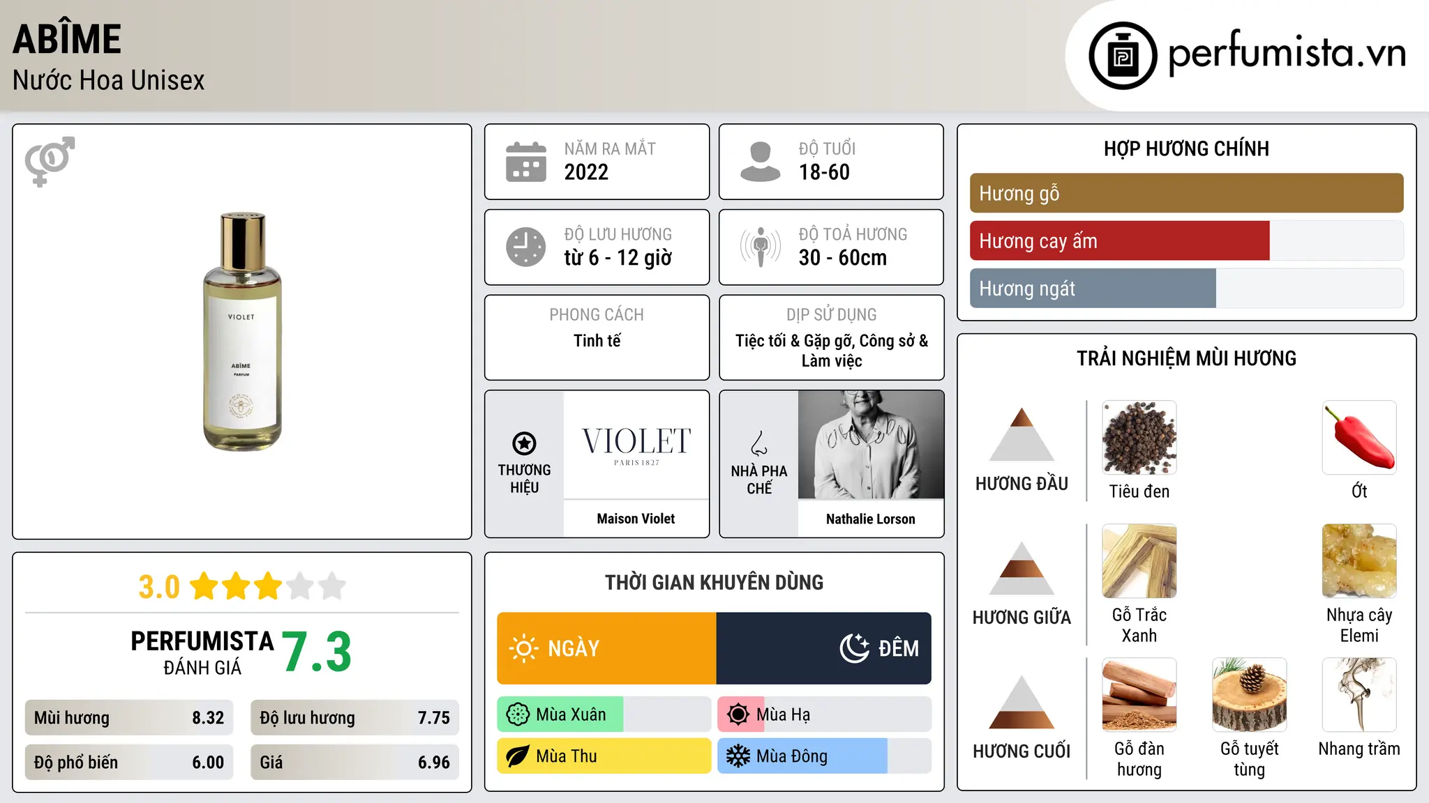Viewport: 1429px width, 803px height.
Task: Click the Hương gỗ accord bar
Action: 1186,193
